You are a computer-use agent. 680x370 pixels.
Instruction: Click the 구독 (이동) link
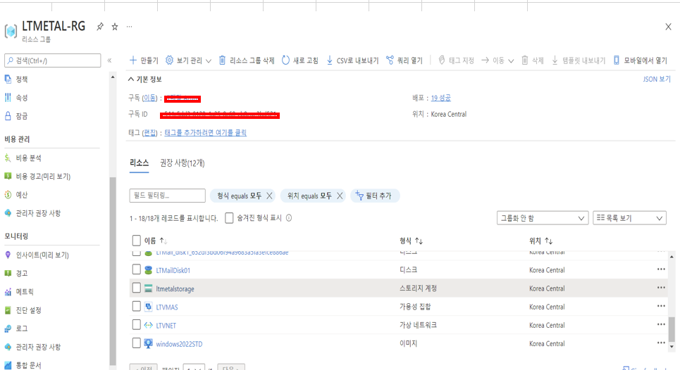coord(149,98)
